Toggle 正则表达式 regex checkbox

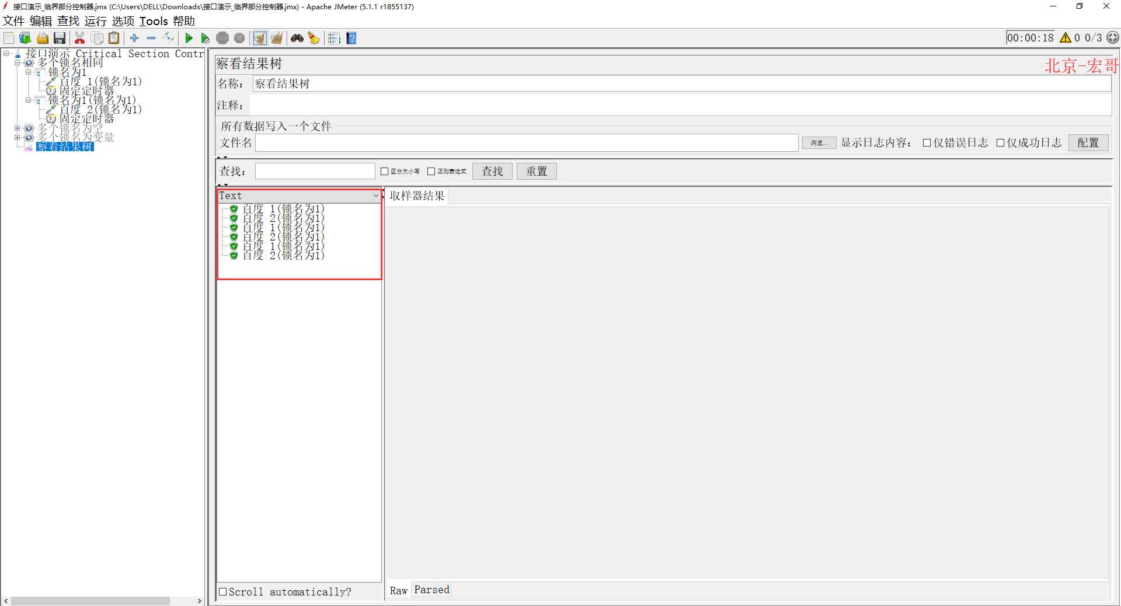click(431, 171)
